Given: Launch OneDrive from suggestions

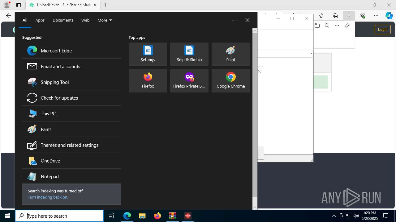Looking at the screenshot, I should pos(71,161).
